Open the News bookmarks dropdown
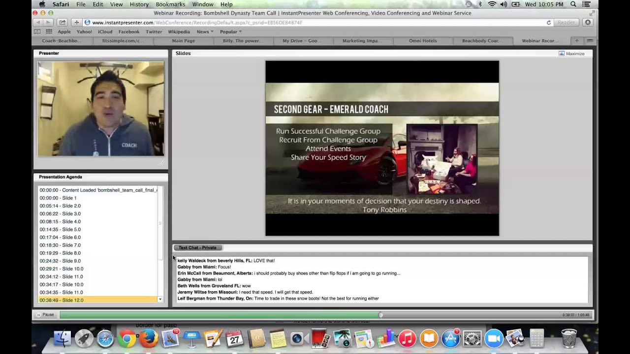The image size is (630, 354). point(205,31)
